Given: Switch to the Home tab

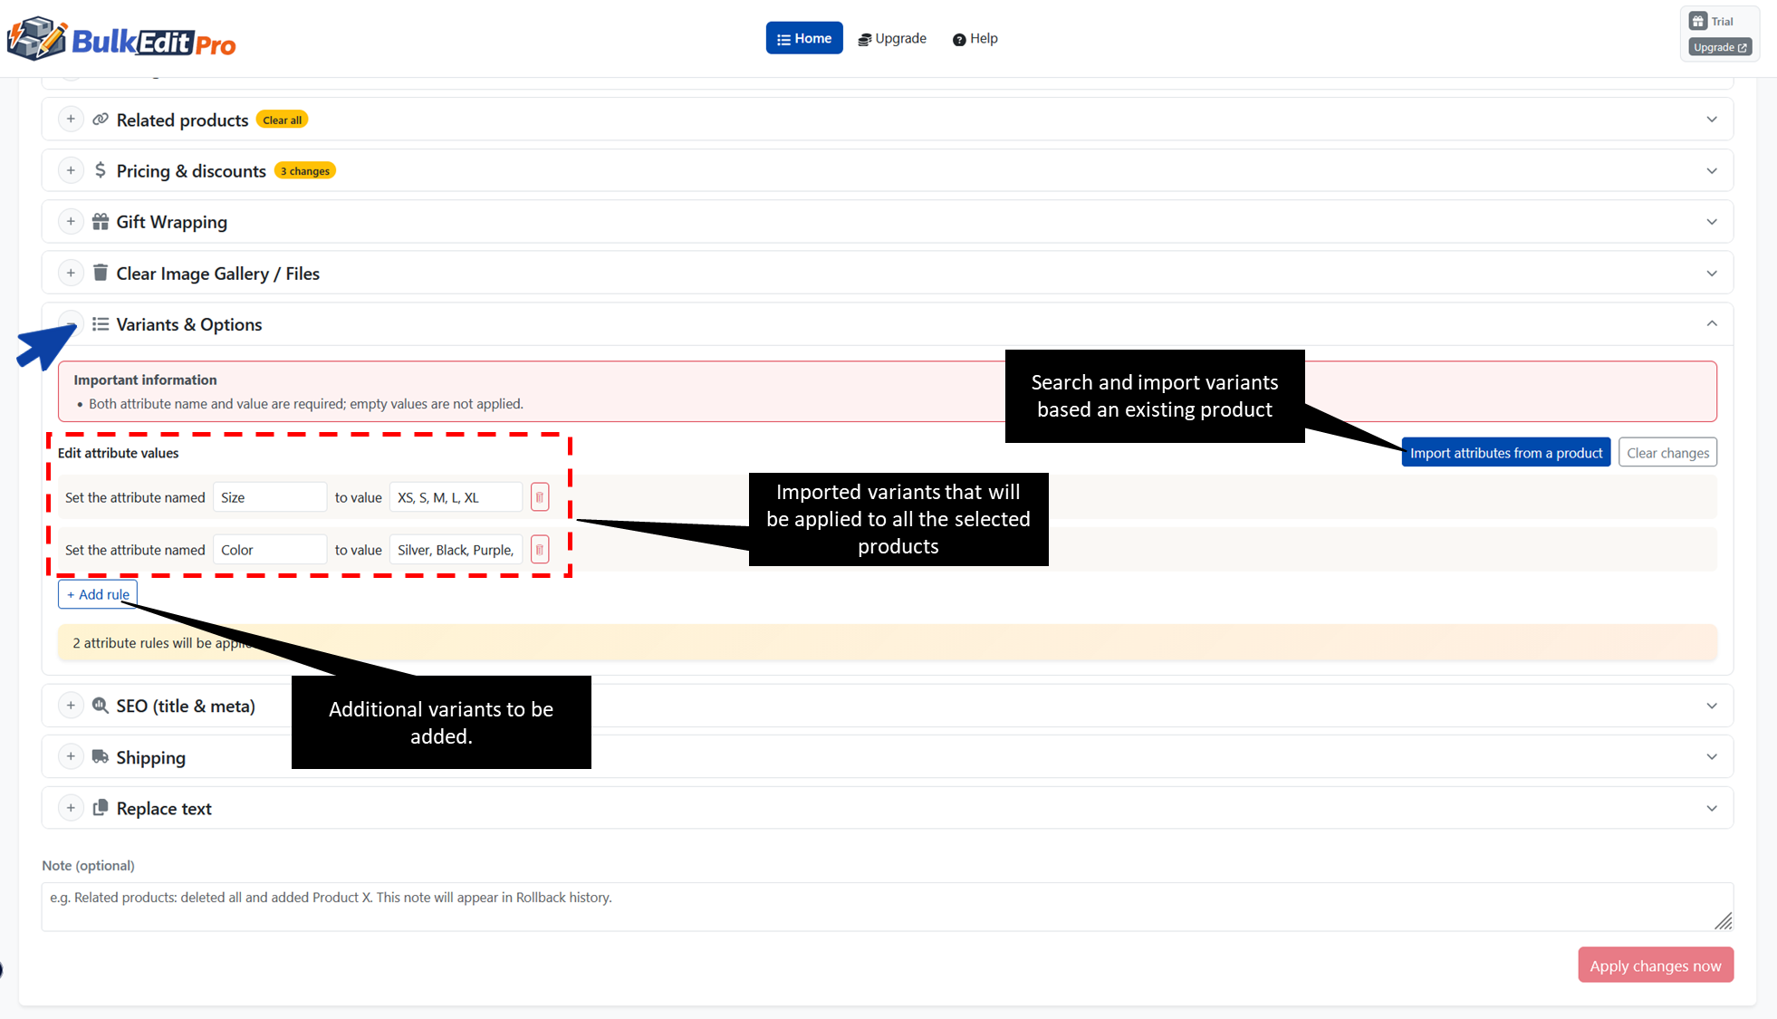Looking at the screenshot, I should click(x=803, y=37).
